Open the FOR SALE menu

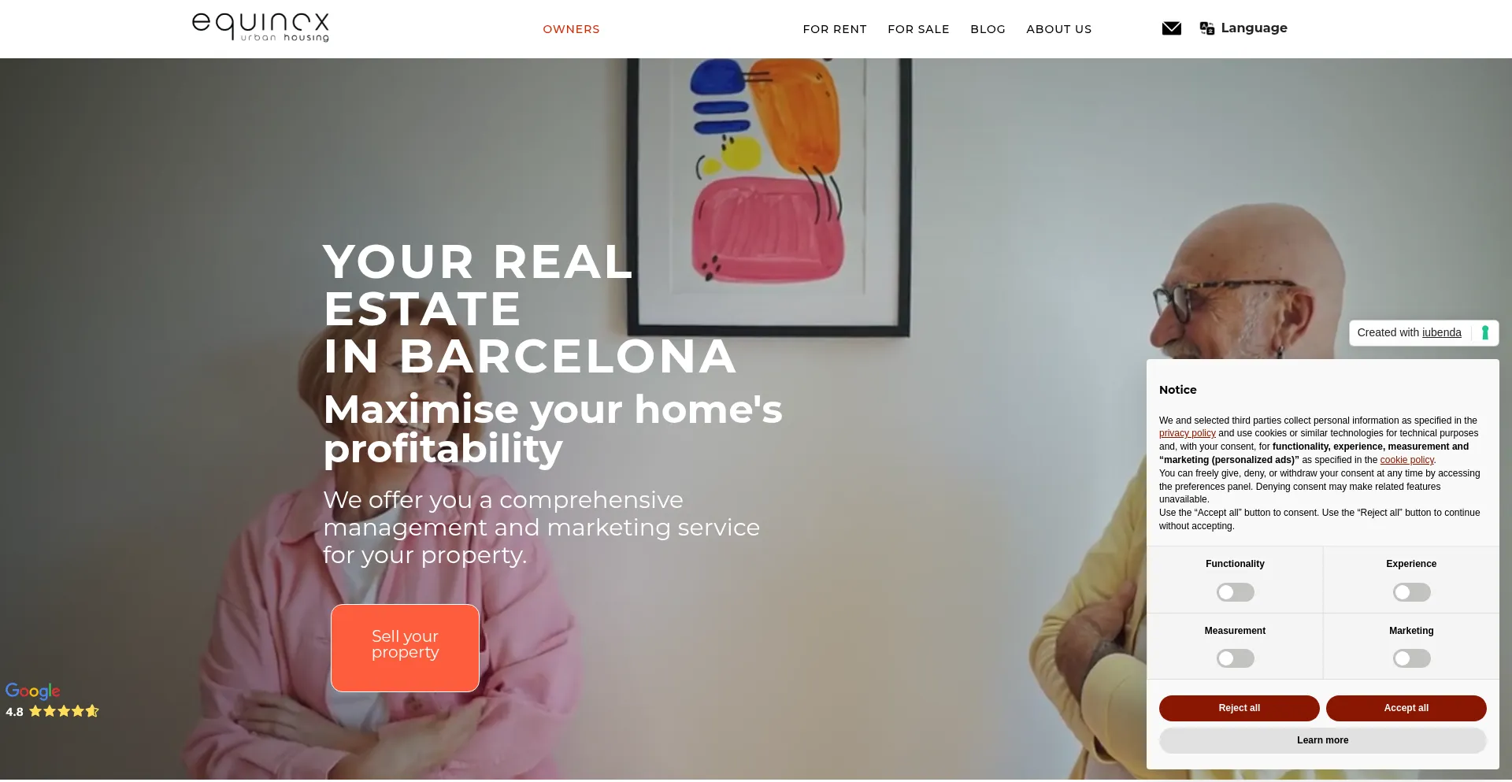[x=918, y=29]
